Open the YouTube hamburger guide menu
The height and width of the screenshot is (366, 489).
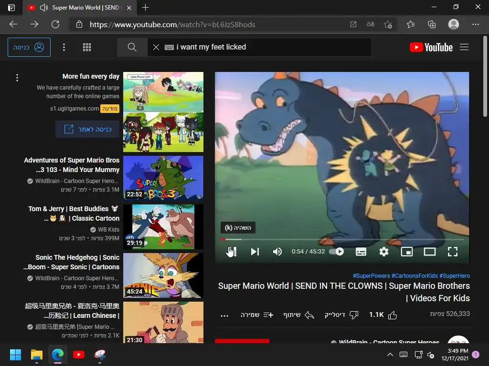464,47
